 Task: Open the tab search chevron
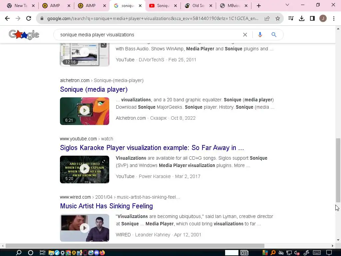(287, 5)
